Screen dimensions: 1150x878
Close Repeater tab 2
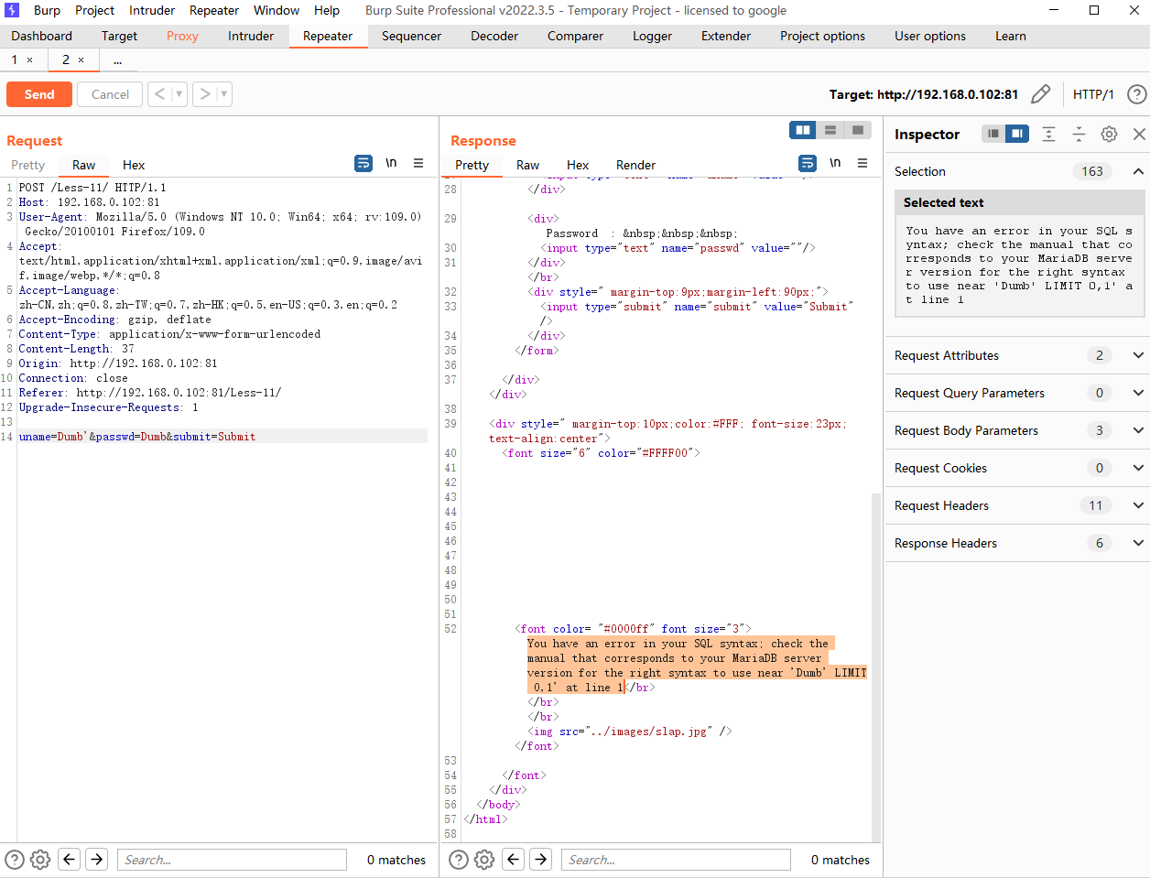(81, 60)
